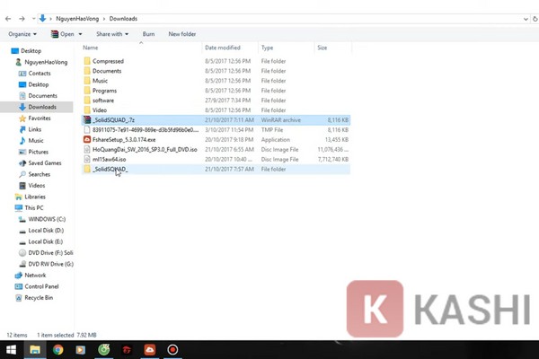Click Downloads in the address breadcrumb

123,19
